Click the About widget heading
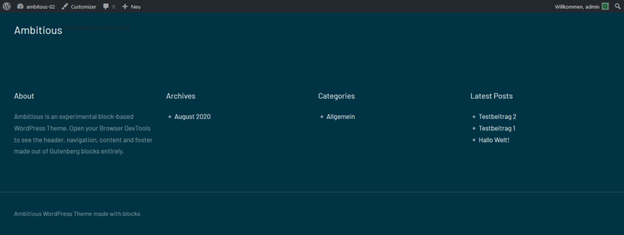This screenshot has height=235, width=624. (24, 96)
